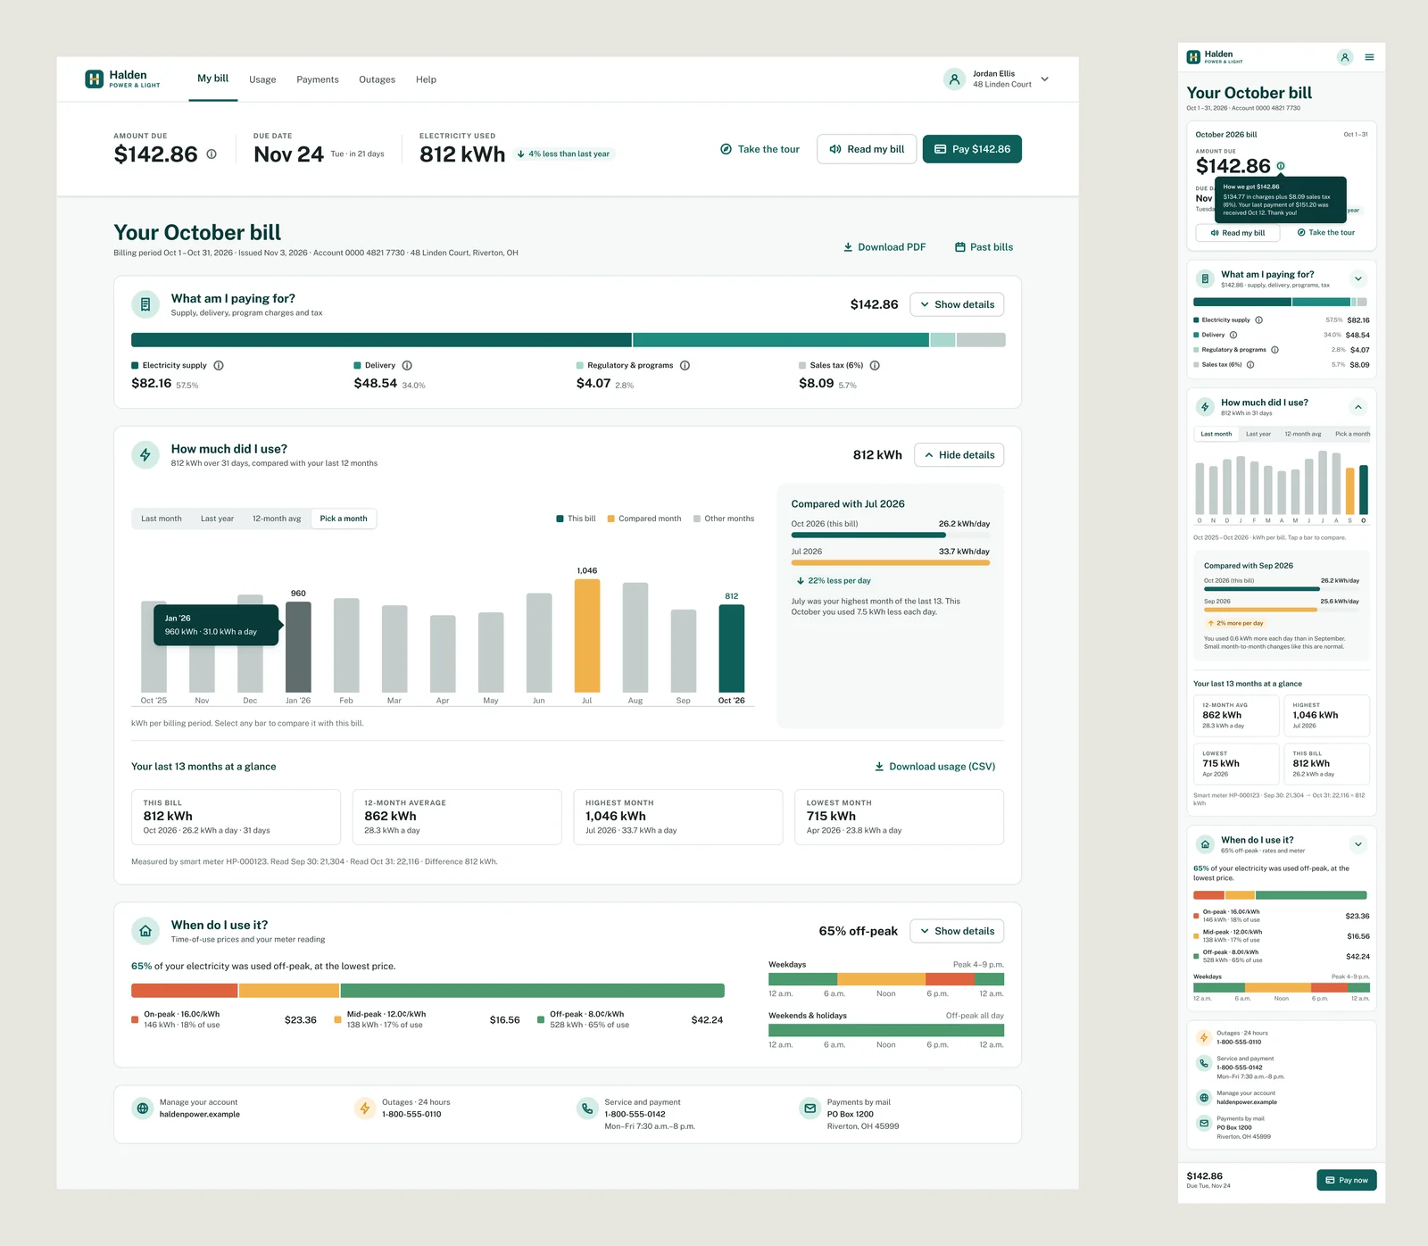Click the envelope icon next to Payments by mail
This screenshot has height=1246, width=1428.
(809, 1109)
